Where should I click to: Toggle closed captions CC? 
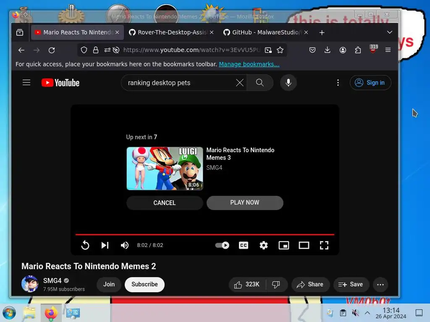(x=244, y=245)
